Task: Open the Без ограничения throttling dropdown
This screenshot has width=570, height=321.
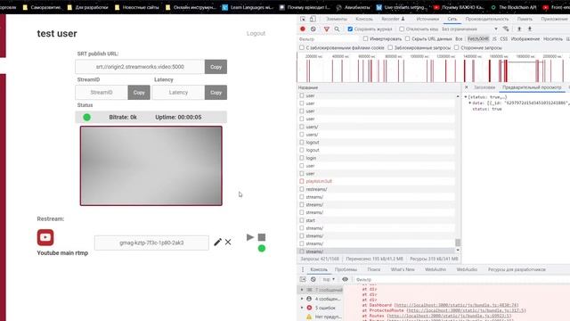Action: tap(469, 29)
